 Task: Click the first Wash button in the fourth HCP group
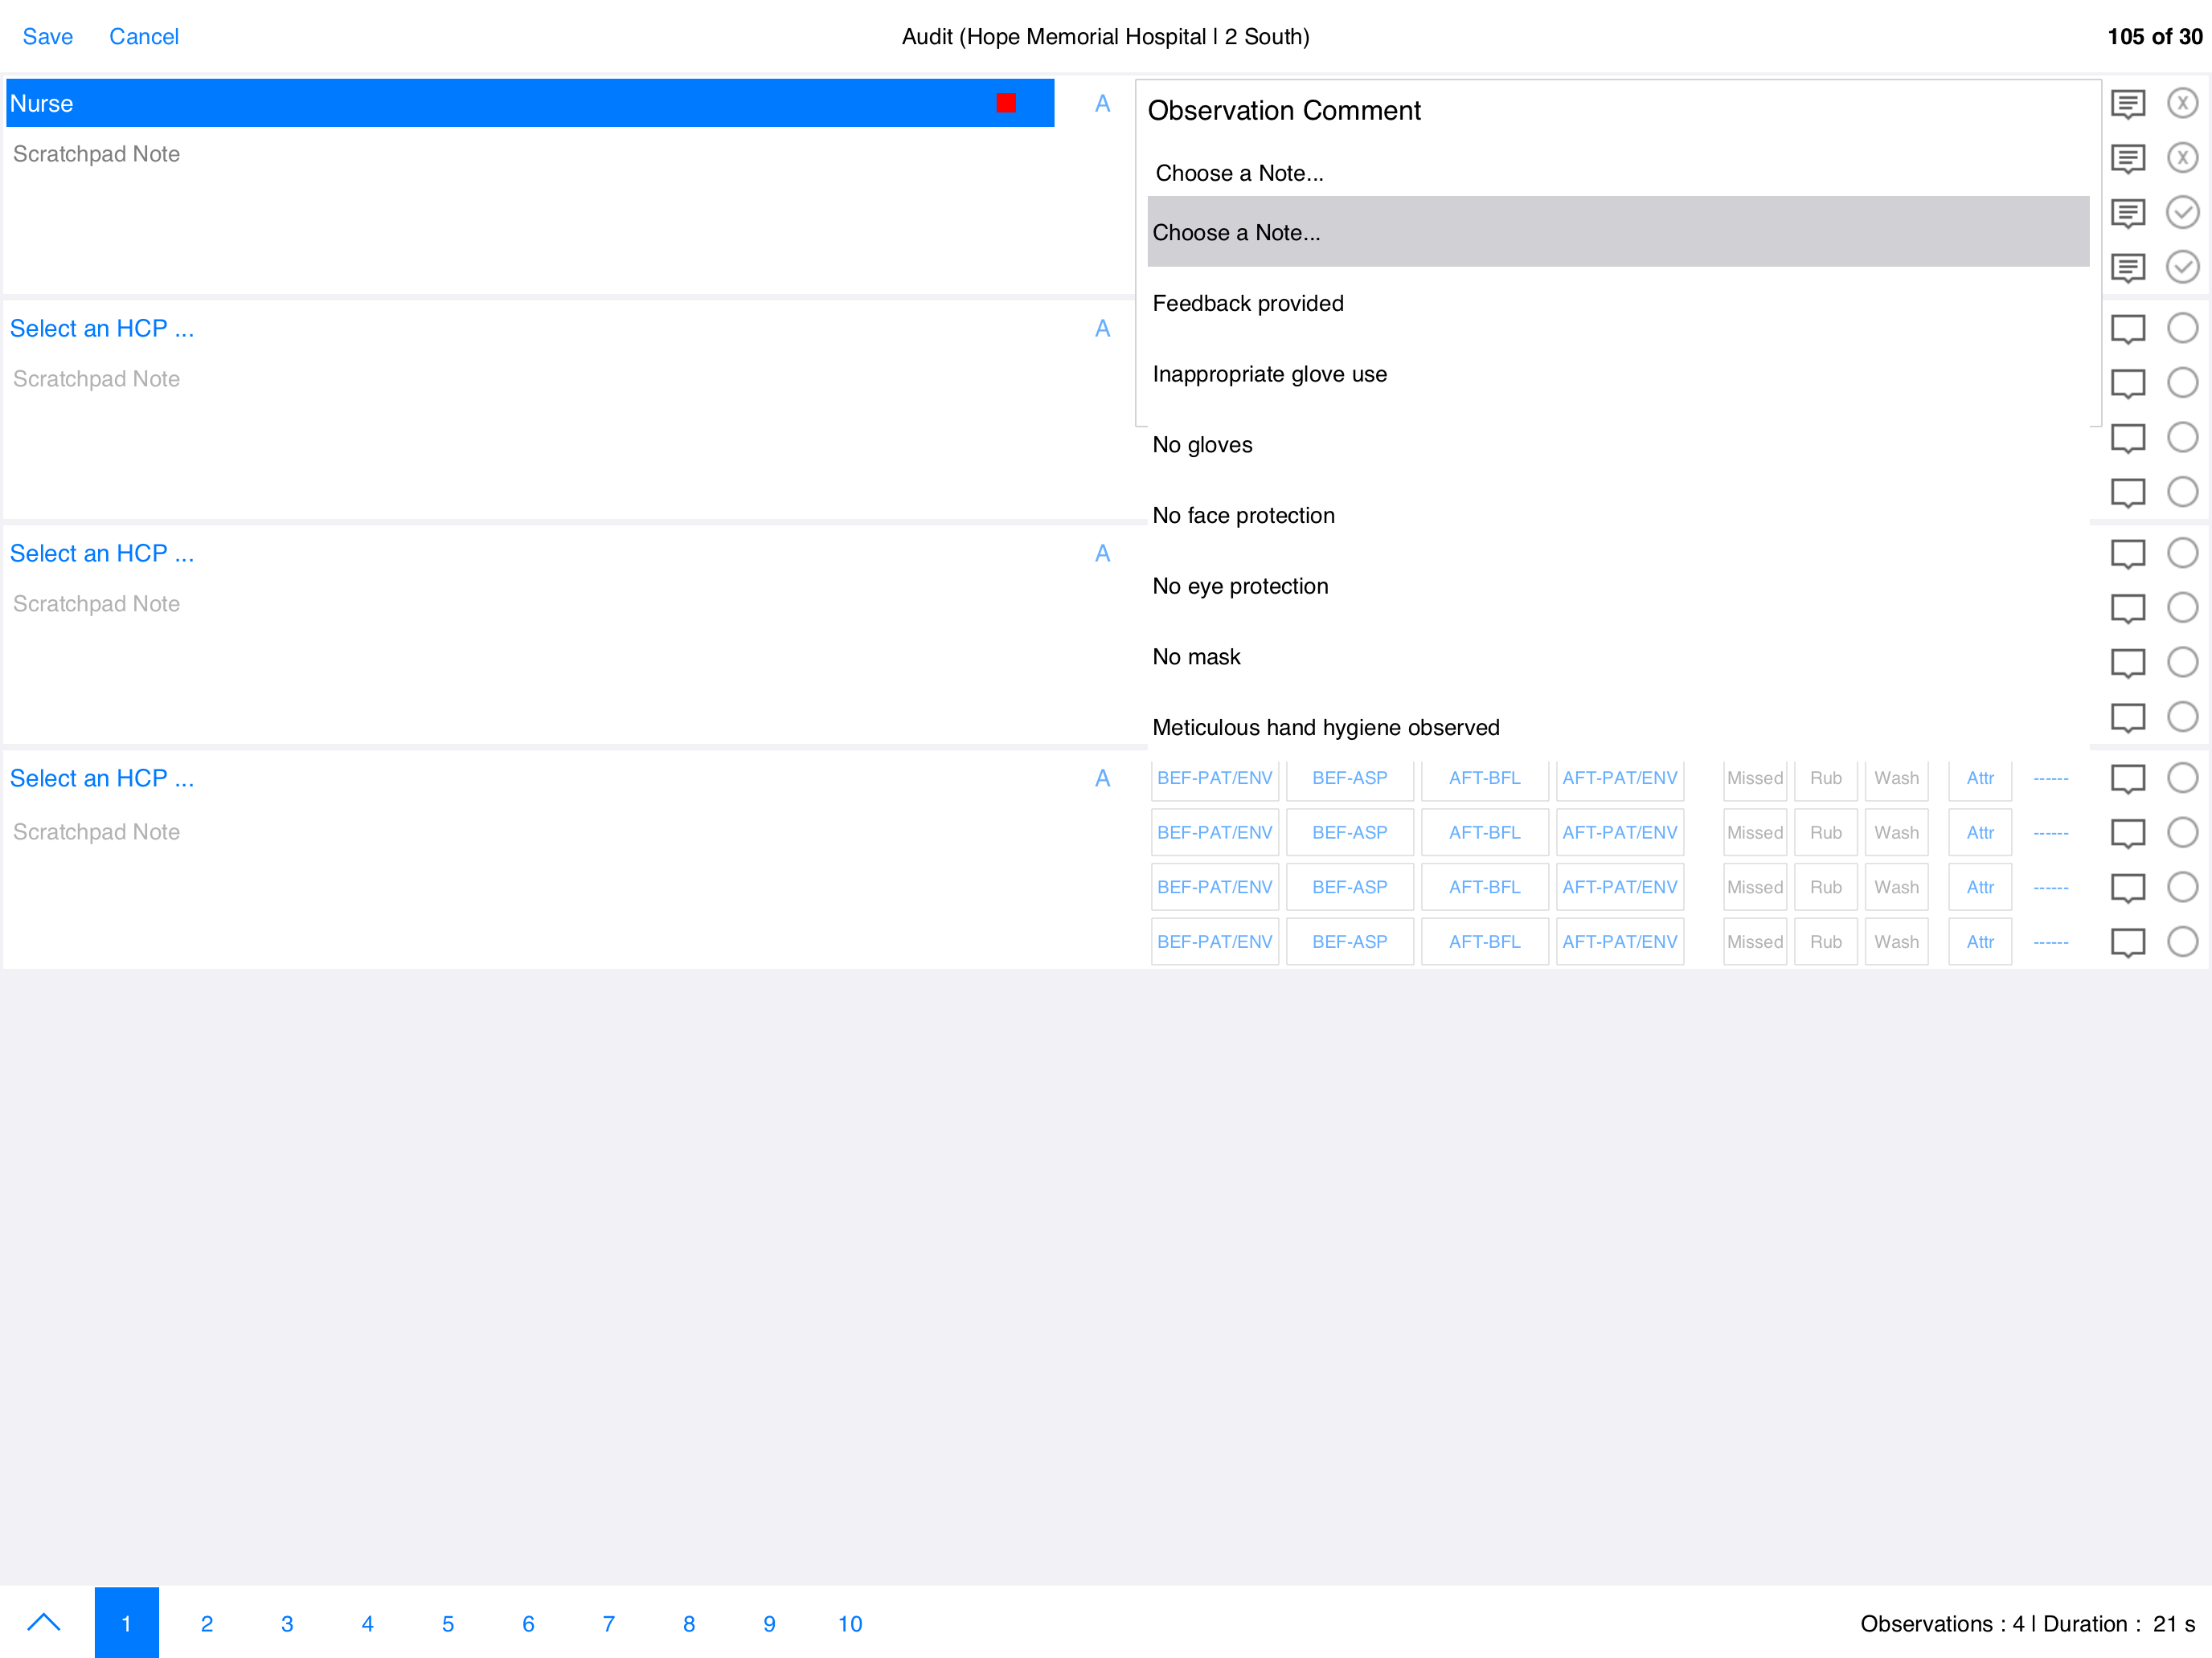pos(1897,778)
